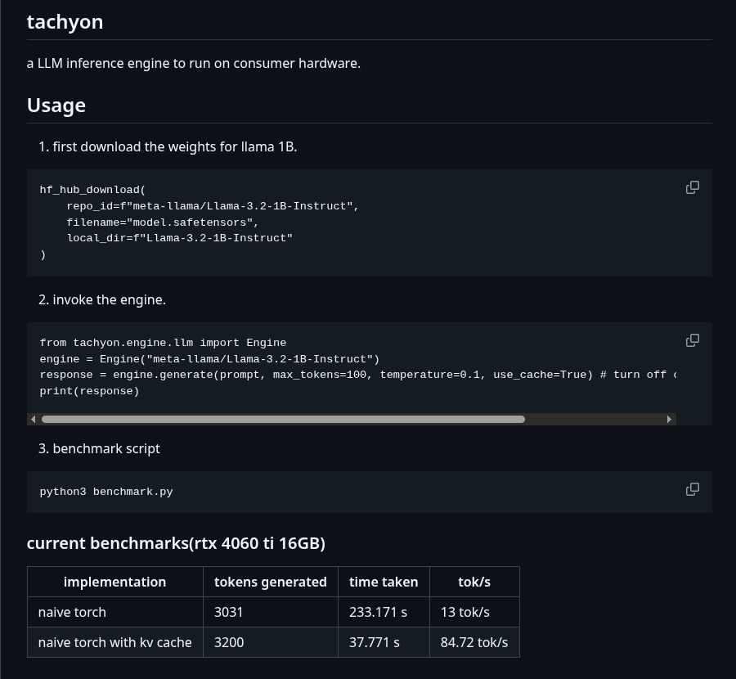Image resolution: width=736 pixels, height=679 pixels.
Task: Click the horizontal scrollbar thumb in code block
Action: pos(283,419)
